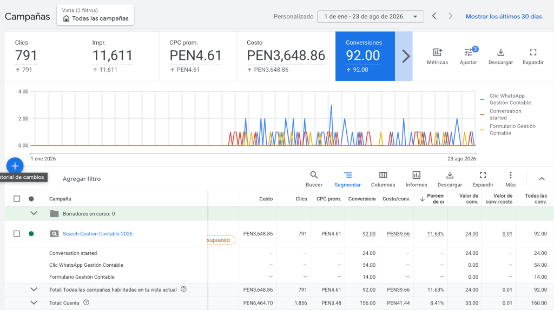This screenshot has height=310, width=554.
Task: Open the Columnas selector
Action: coord(383,179)
